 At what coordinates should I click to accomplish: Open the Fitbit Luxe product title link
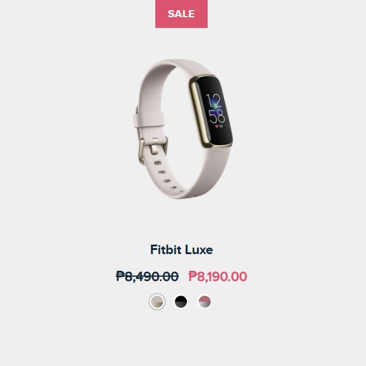[x=182, y=250]
